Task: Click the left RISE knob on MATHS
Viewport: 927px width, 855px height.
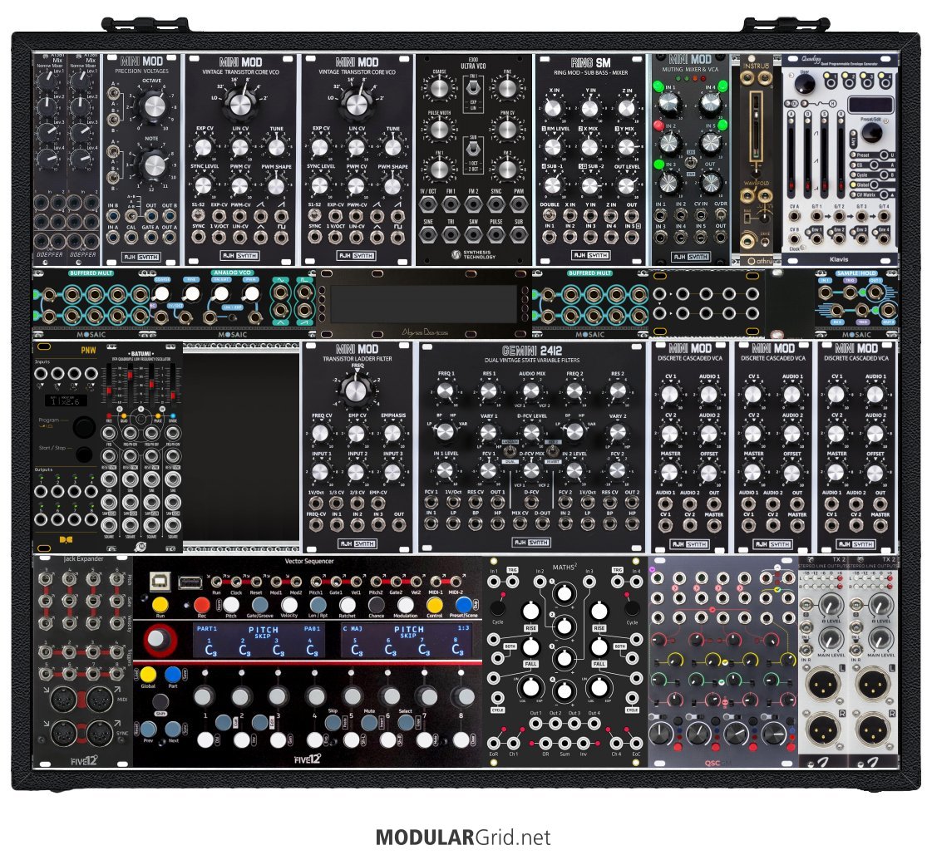Action: tap(530, 612)
